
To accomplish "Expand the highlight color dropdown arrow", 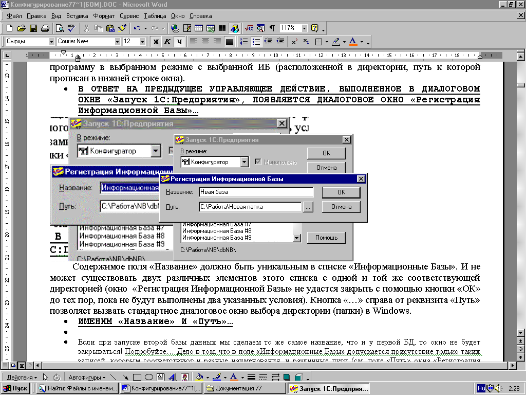I will (344, 42).
